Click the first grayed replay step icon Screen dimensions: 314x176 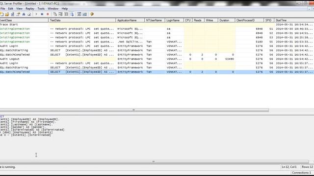[x=55, y=14]
